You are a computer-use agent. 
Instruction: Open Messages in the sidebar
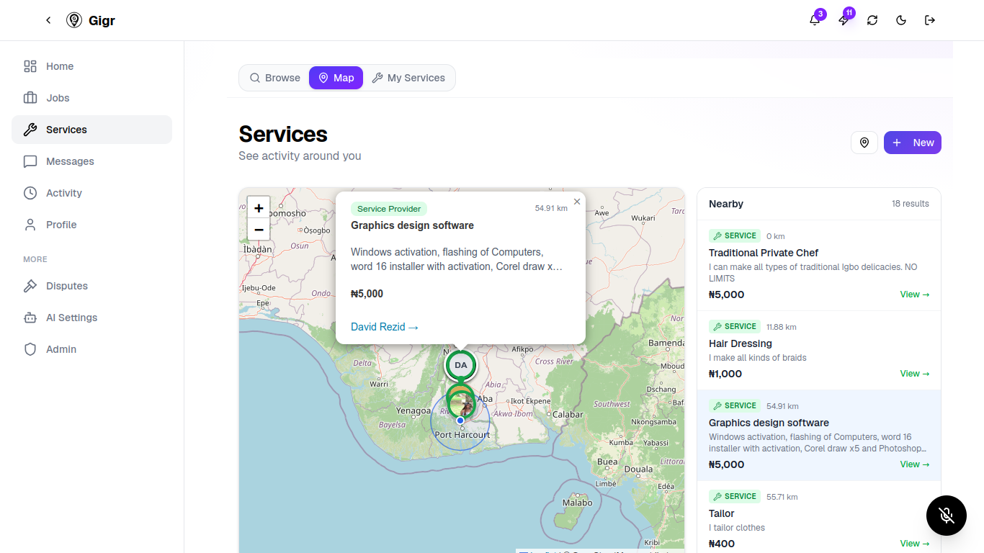tap(91, 161)
